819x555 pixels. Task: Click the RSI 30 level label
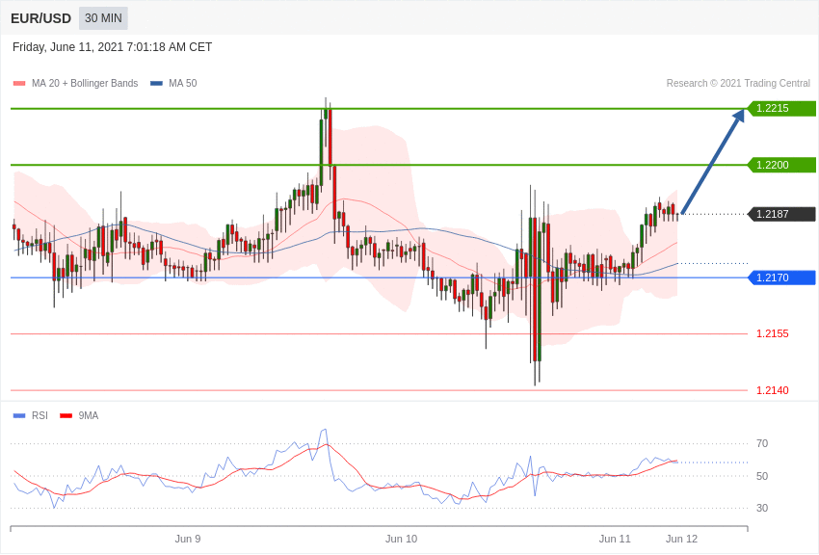pos(762,508)
